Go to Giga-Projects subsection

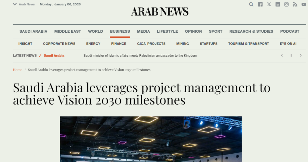151,44
